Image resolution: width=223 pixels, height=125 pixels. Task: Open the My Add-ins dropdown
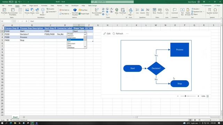click(x=65, y=14)
